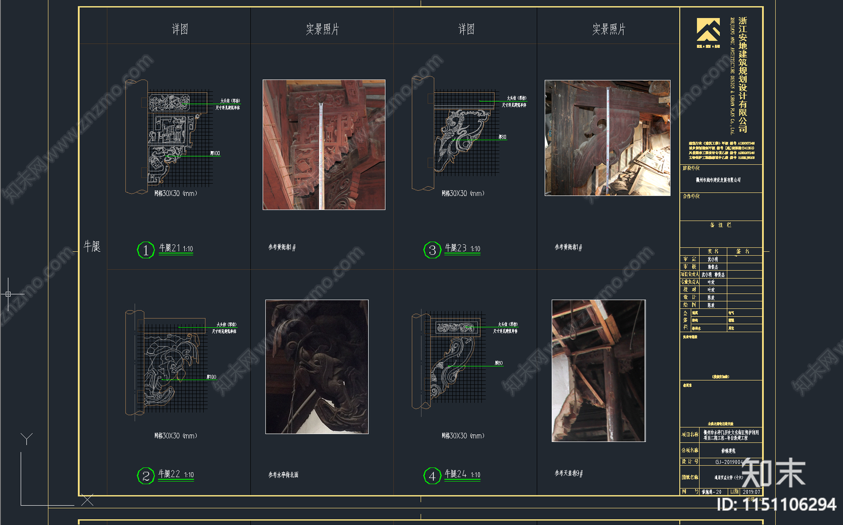Image resolution: width=843 pixels, height=525 pixels.
Task: Click the 备注栏 heading in title block
Action: [721, 225]
